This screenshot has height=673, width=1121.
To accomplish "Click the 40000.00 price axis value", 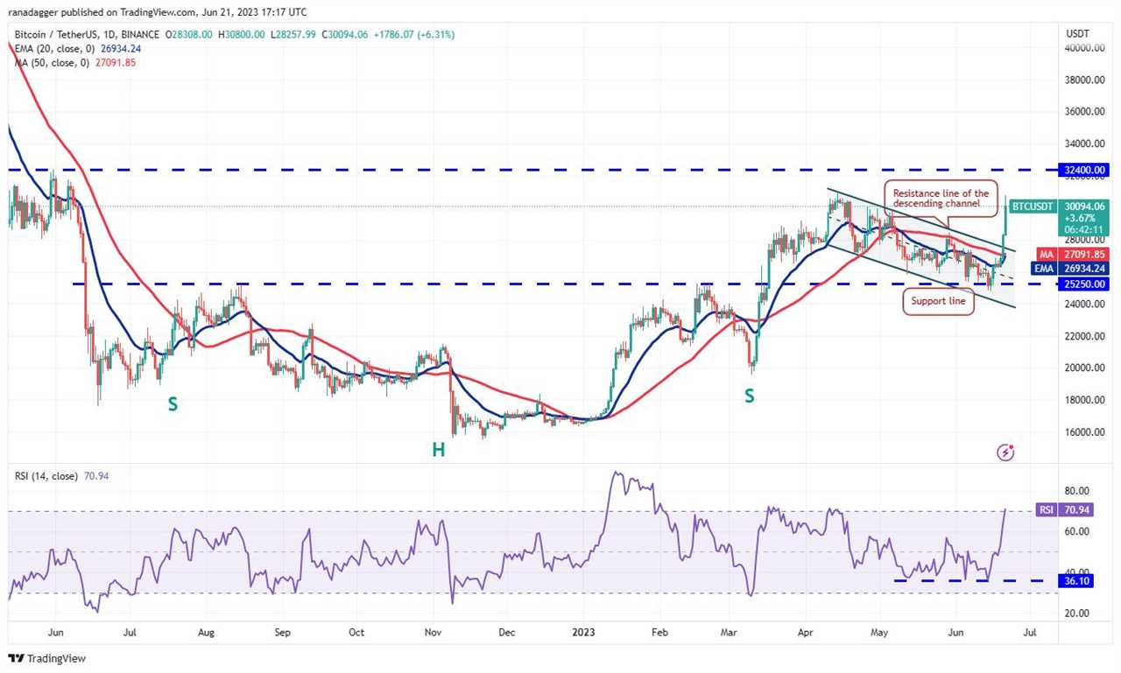I will coord(1084,48).
